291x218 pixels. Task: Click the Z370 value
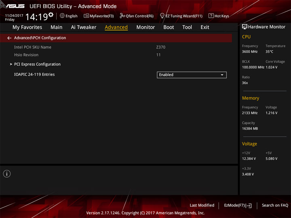tap(161, 47)
